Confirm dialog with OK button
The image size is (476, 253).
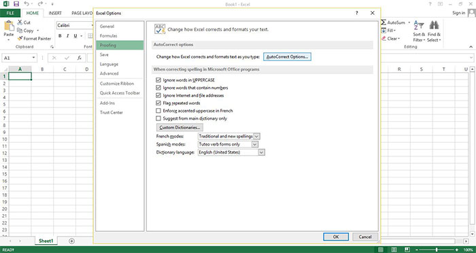pos(336,237)
